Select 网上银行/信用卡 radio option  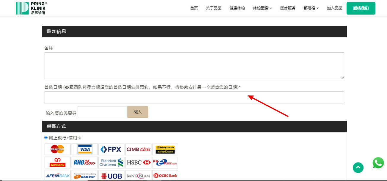coord(46,138)
